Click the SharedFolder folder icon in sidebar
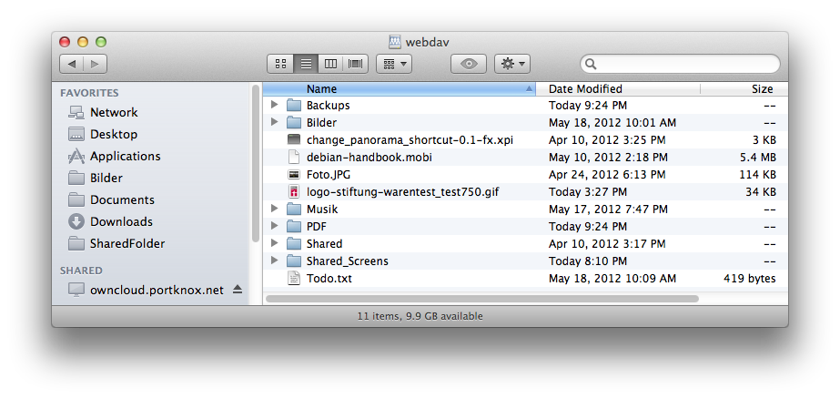Image resolution: width=840 pixels, height=399 pixels. pyautogui.click(x=76, y=243)
